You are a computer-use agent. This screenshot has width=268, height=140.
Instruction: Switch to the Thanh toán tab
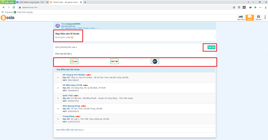pos(66,2)
